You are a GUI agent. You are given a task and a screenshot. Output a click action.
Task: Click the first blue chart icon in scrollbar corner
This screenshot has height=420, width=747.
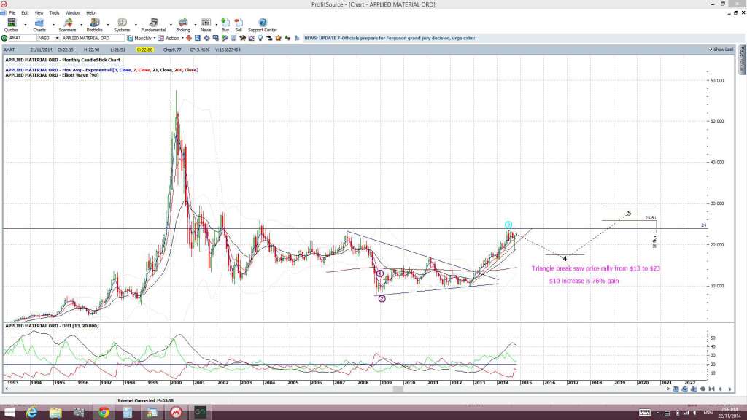676,389
